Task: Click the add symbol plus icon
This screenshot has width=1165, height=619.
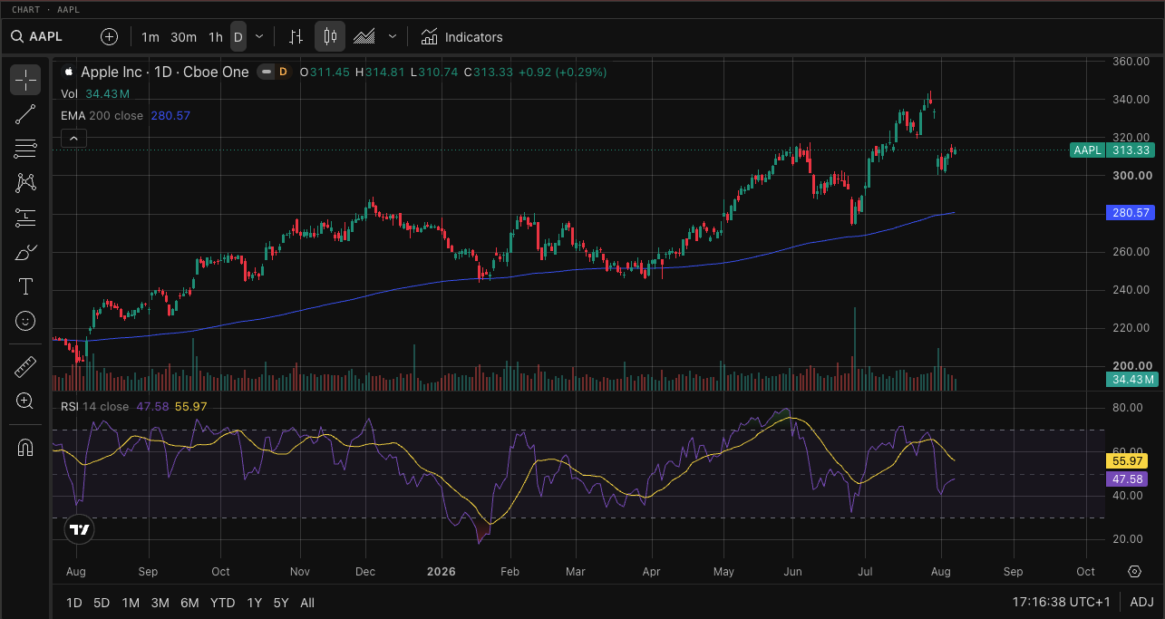Action: tap(109, 37)
